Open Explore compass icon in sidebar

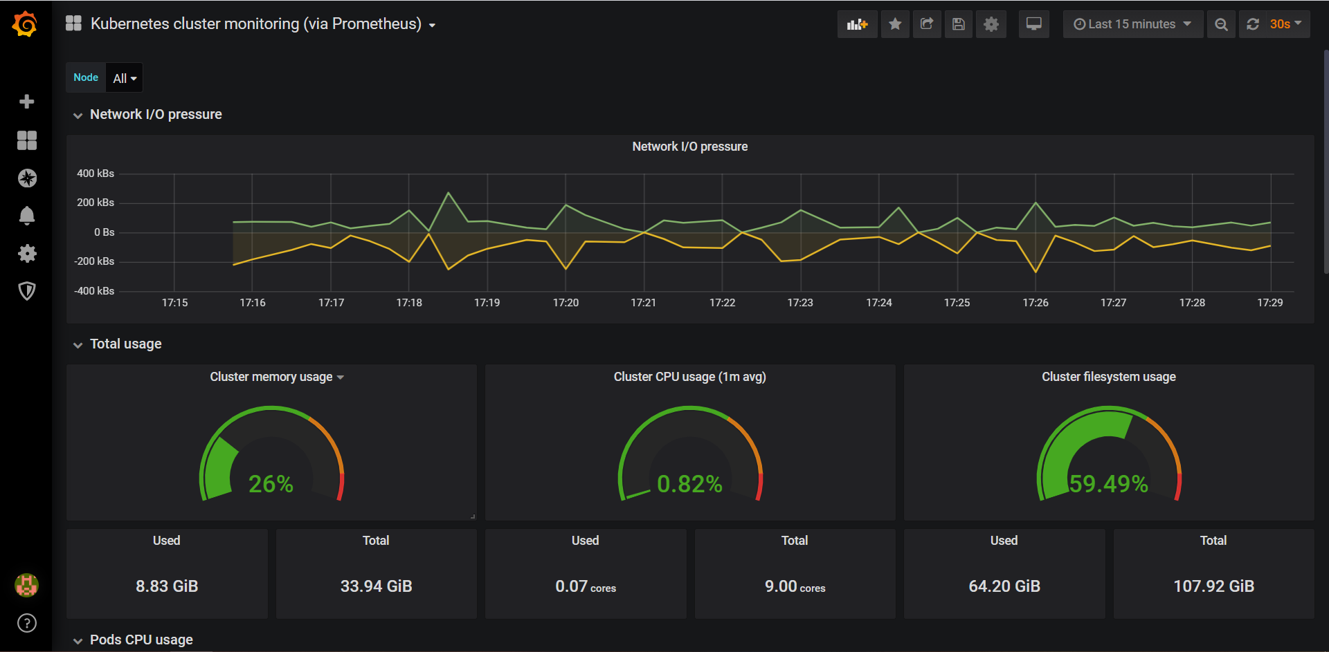pyautogui.click(x=26, y=178)
